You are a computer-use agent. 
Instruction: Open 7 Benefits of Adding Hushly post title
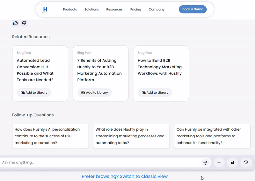point(99,70)
